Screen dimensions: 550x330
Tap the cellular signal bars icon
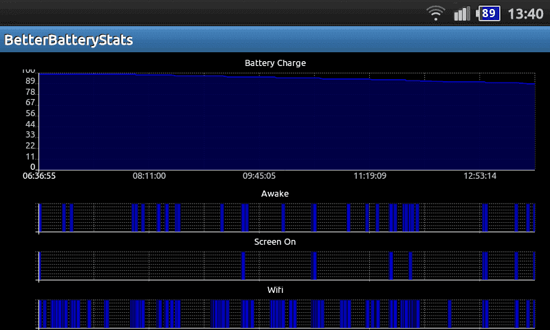(461, 14)
